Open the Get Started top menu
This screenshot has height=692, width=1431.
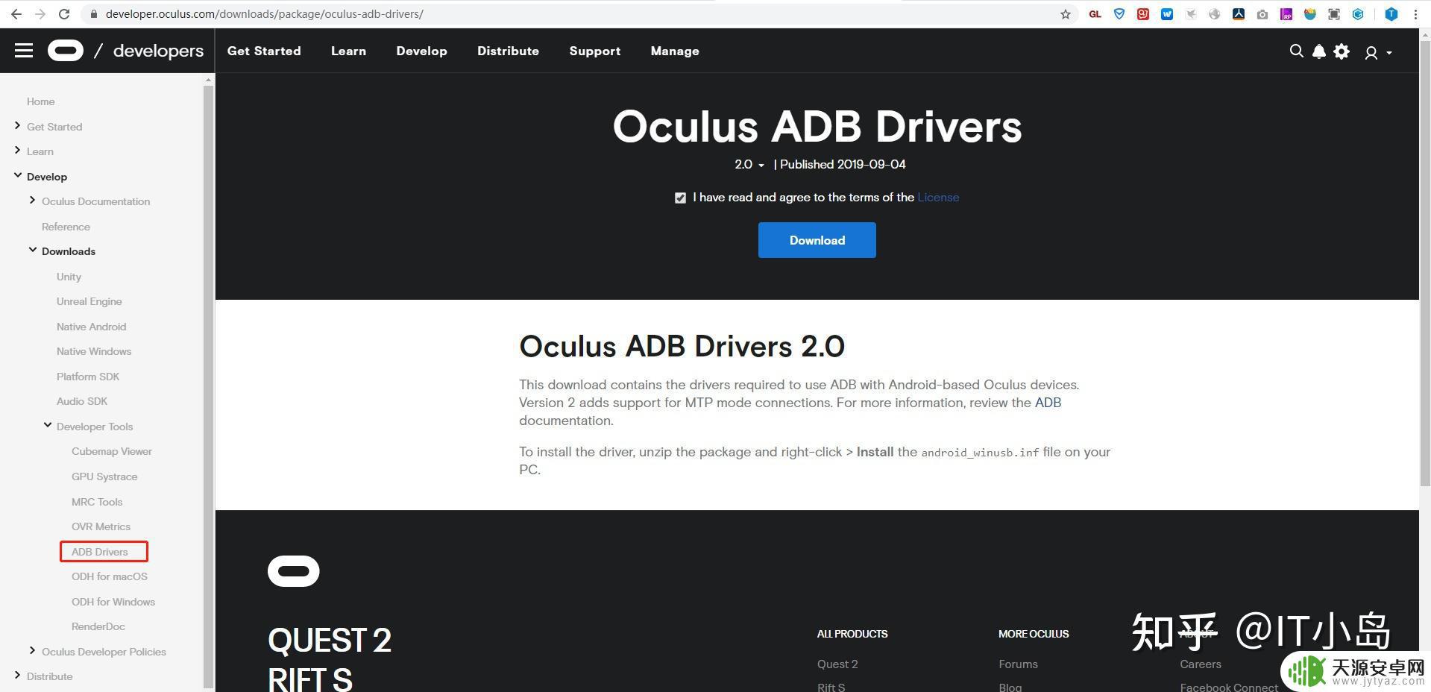pyautogui.click(x=264, y=51)
